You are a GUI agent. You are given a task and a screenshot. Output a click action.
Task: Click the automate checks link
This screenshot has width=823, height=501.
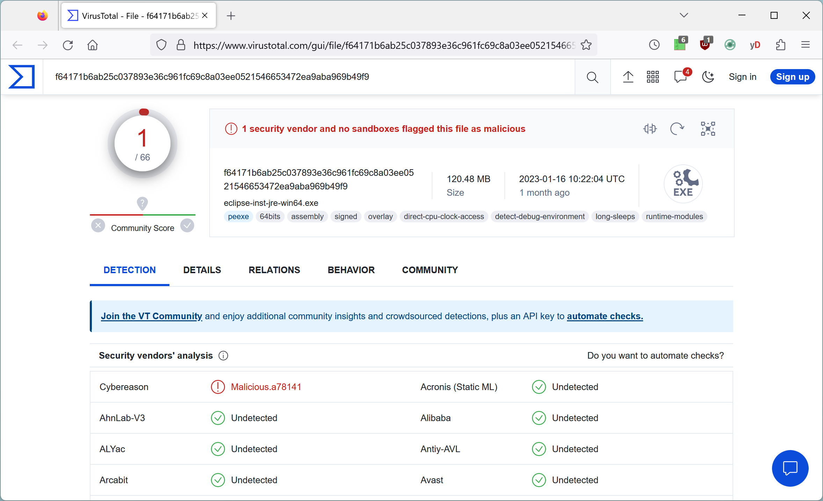(605, 316)
